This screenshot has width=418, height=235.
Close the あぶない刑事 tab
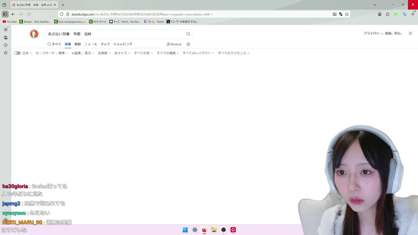pos(55,5)
